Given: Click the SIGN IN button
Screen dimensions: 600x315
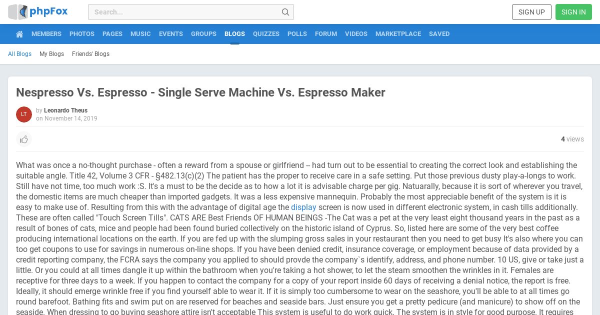Looking at the screenshot, I should coord(573,12).
